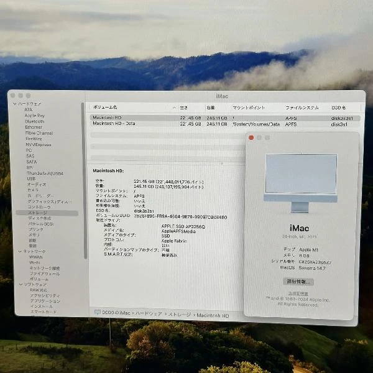Click the disk3s1 BSD name cell

pyautogui.click(x=339, y=124)
